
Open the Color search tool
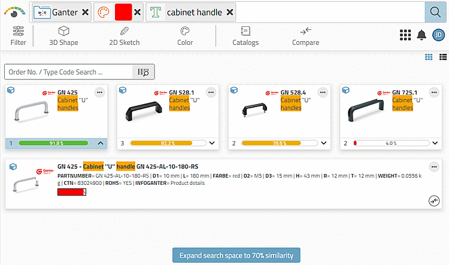[185, 36]
